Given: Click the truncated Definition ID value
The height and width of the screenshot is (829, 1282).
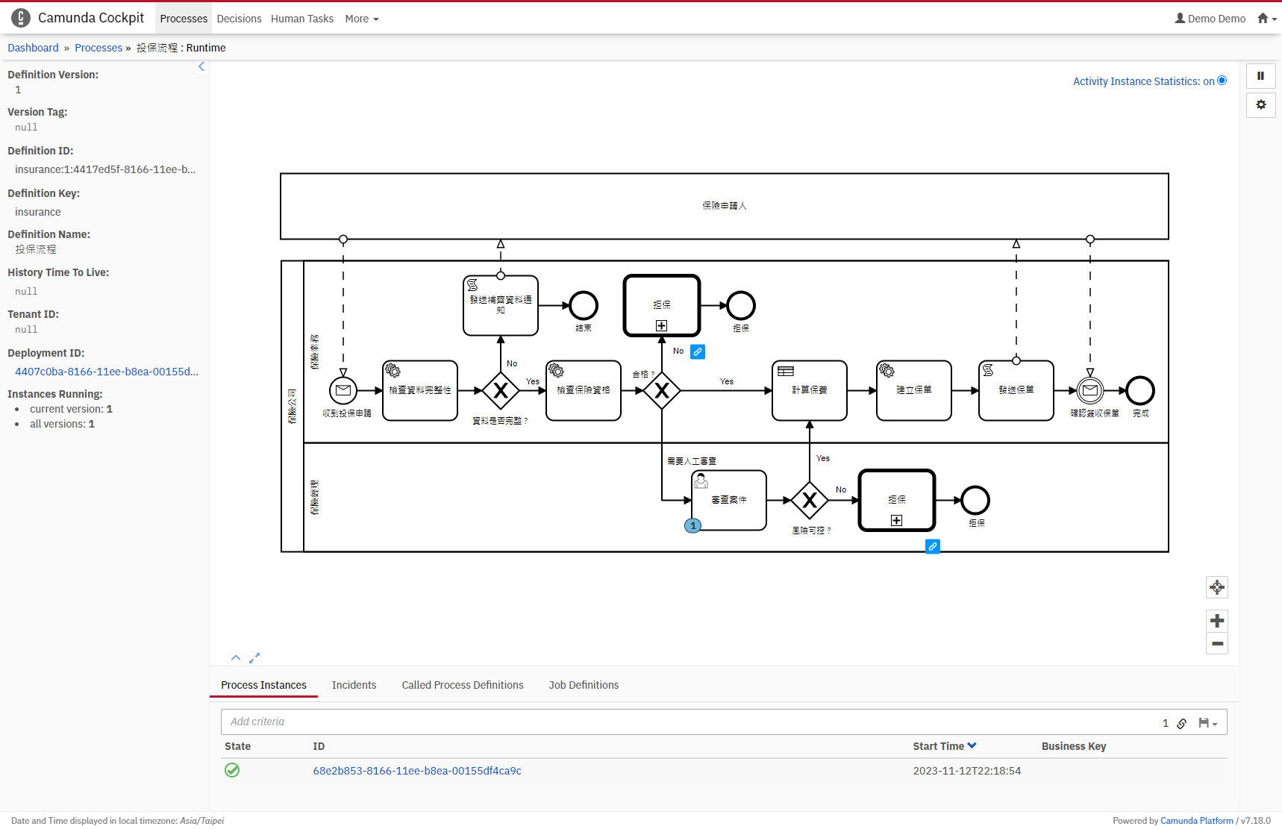Looking at the screenshot, I should pyautogui.click(x=105, y=169).
